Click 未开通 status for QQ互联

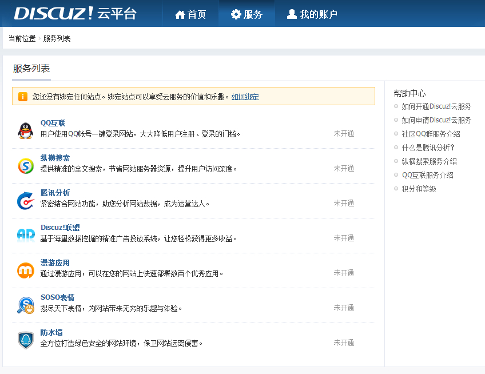pos(344,134)
